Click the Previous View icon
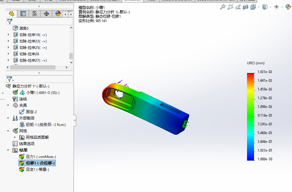This screenshot has width=292, height=192. tap(238, 7)
